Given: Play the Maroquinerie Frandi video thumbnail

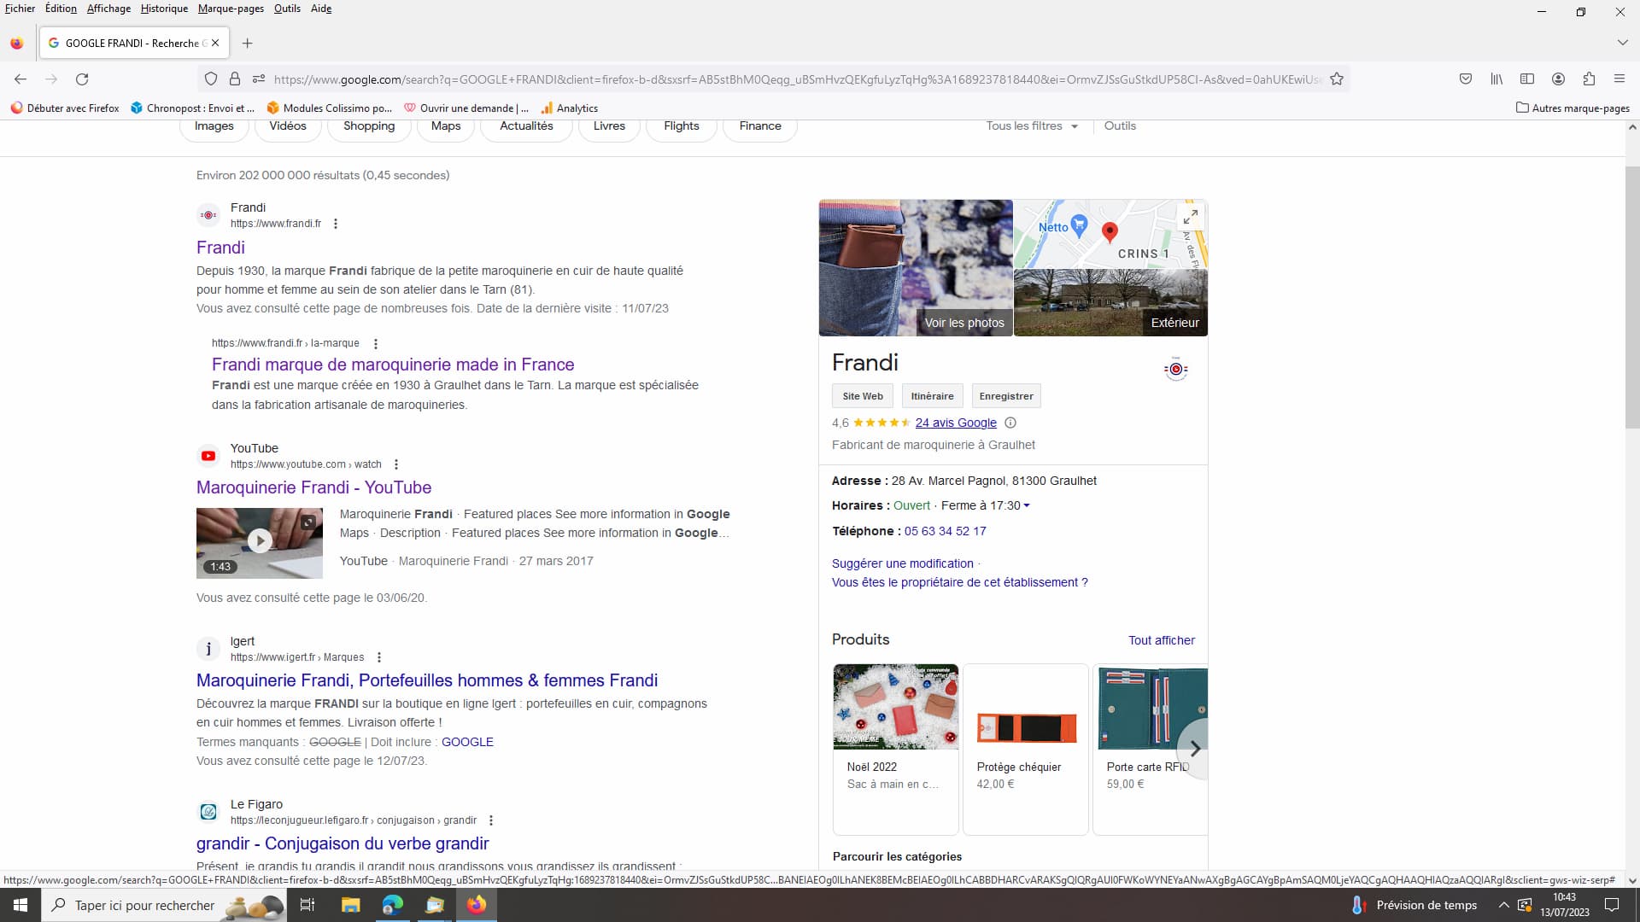Looking at the screenshot, I should coord(260,541).
